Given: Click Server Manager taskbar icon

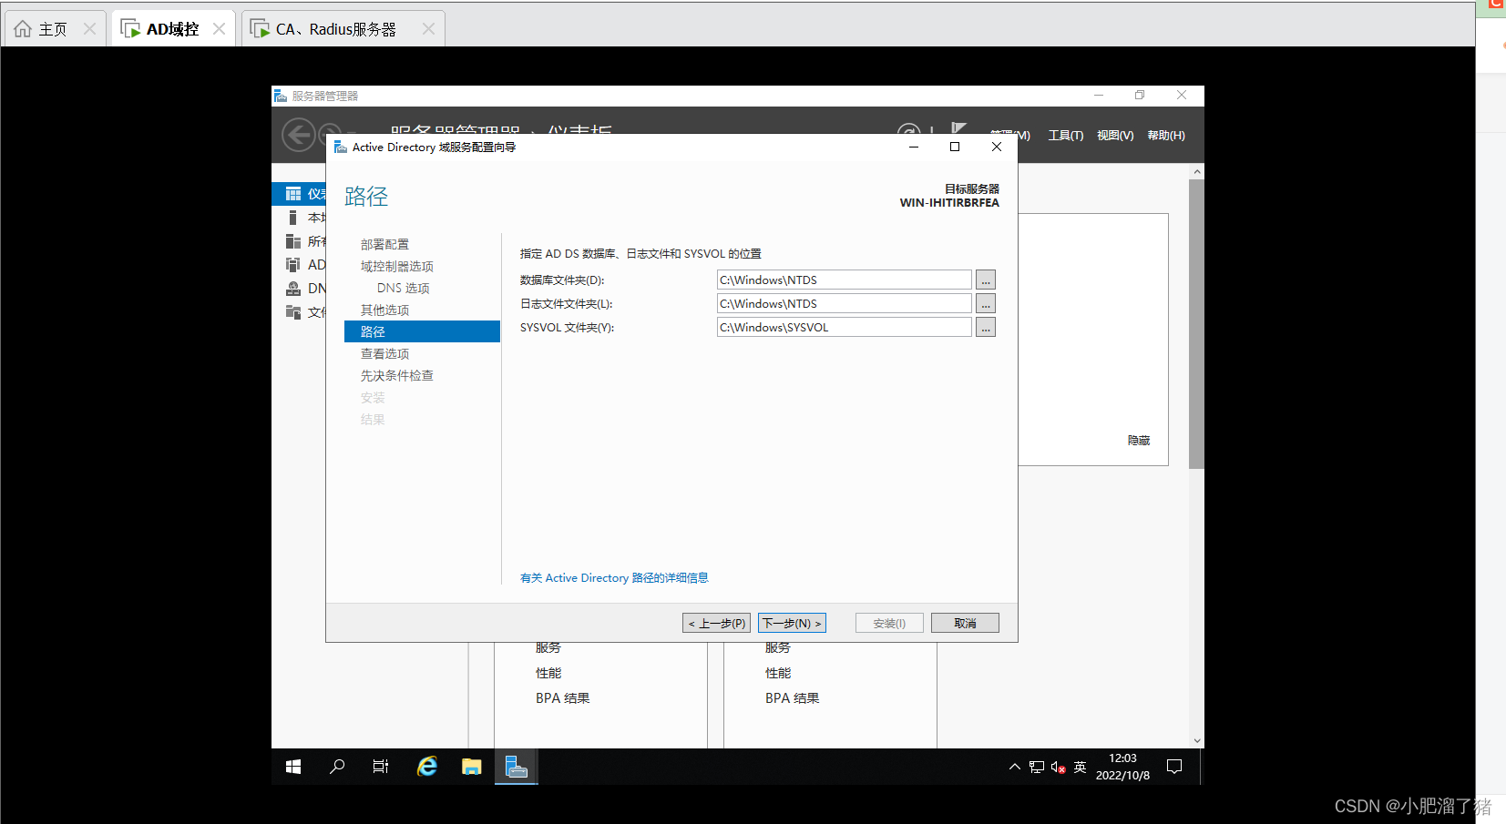Looking at the screenshot, I should (x=517, y=767).
